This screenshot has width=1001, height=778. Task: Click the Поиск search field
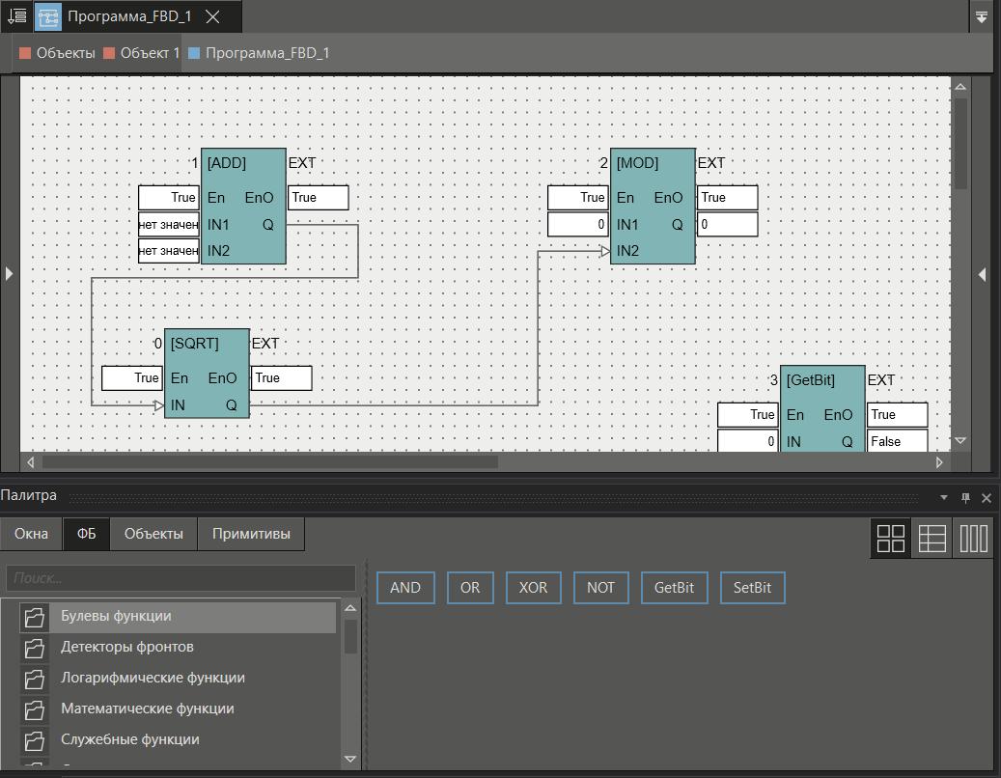coord(181,578)
